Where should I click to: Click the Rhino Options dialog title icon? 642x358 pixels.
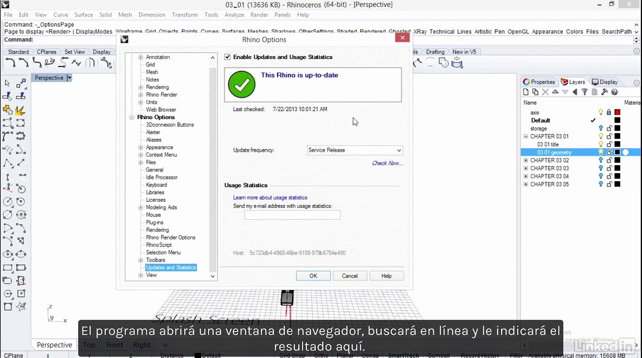pos(125,39)
